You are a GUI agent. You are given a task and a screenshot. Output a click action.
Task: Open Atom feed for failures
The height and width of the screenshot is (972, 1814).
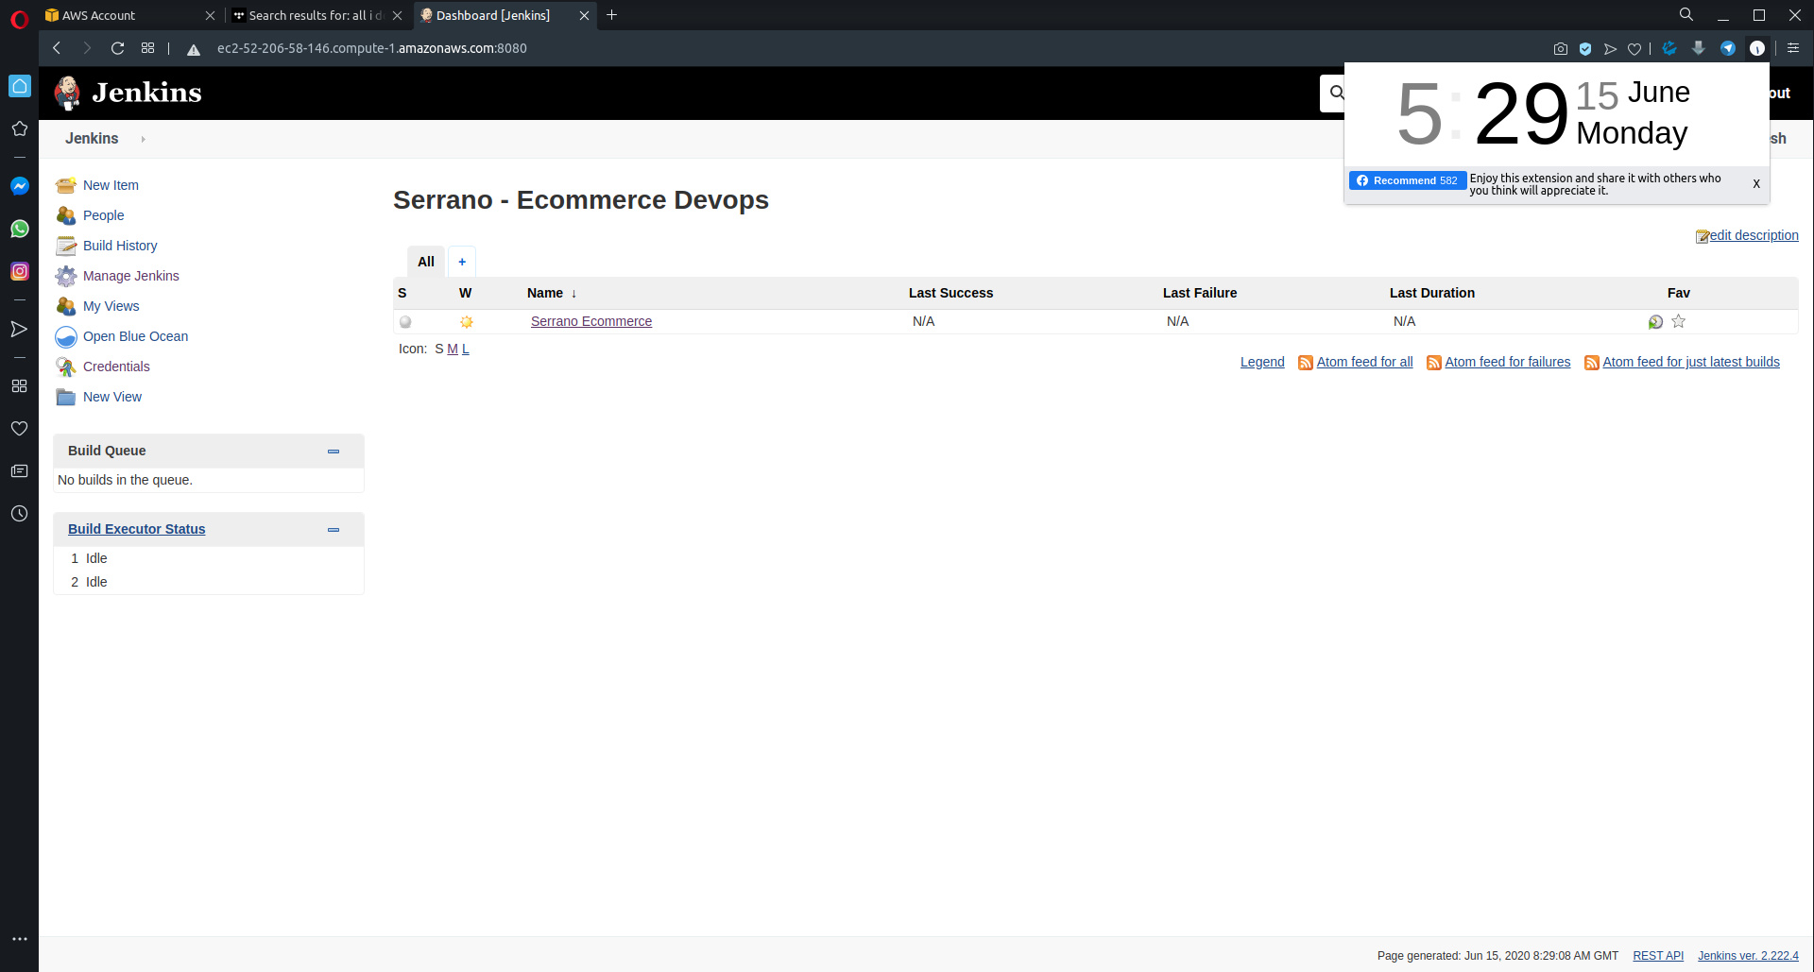pos(1507,362)
